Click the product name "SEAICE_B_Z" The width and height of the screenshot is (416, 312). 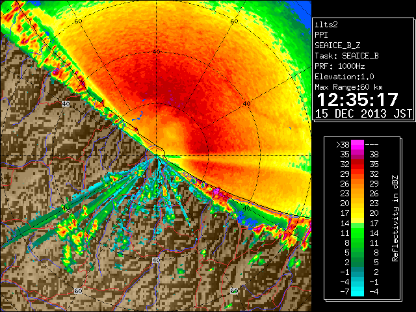337,45
